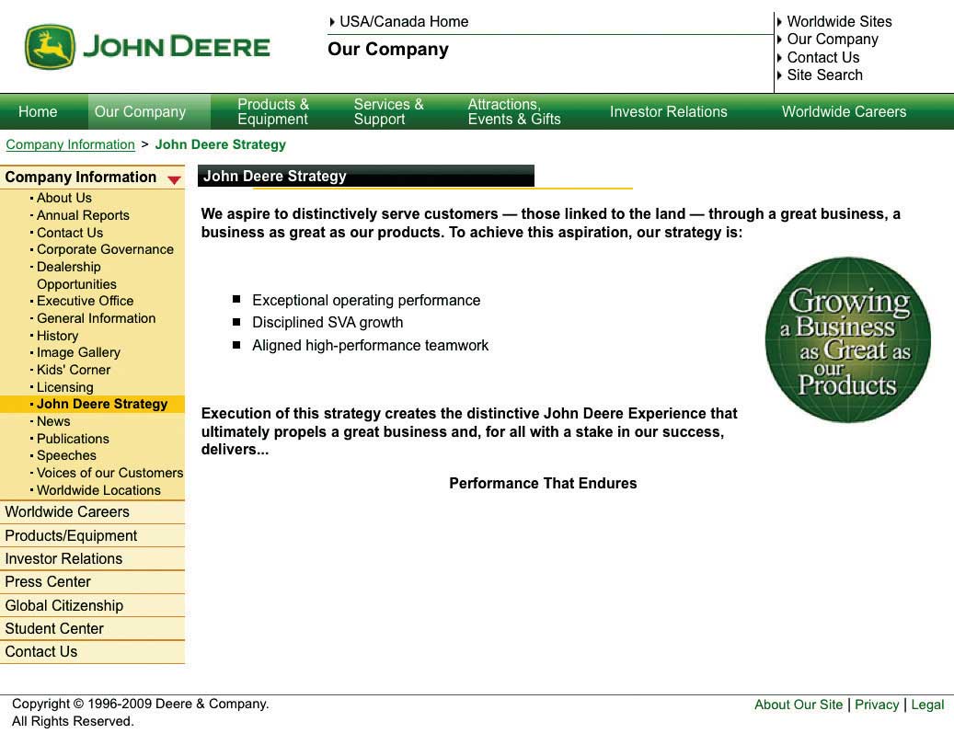Screen dimensions: 954x745
Task: Click the John Deere Strategy black page heading
Action: [x=365, y=177]
